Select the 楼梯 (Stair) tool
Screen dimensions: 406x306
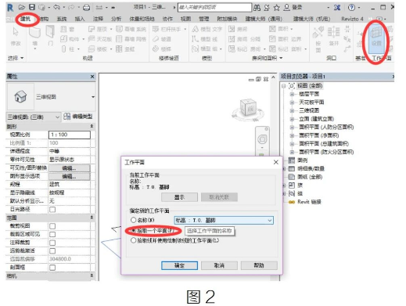[x=162, y=49]
